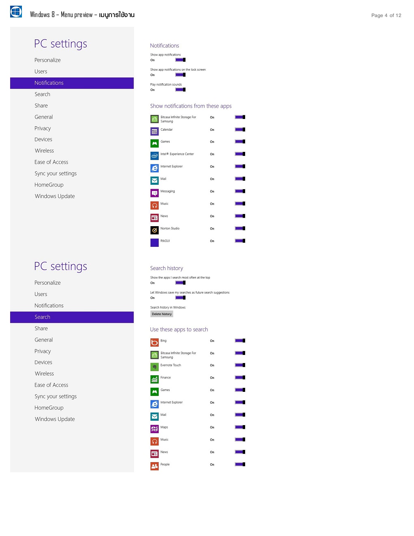Click the Intel Experience Center icon
Screen dimensions: 414x536
click(155, 156)
